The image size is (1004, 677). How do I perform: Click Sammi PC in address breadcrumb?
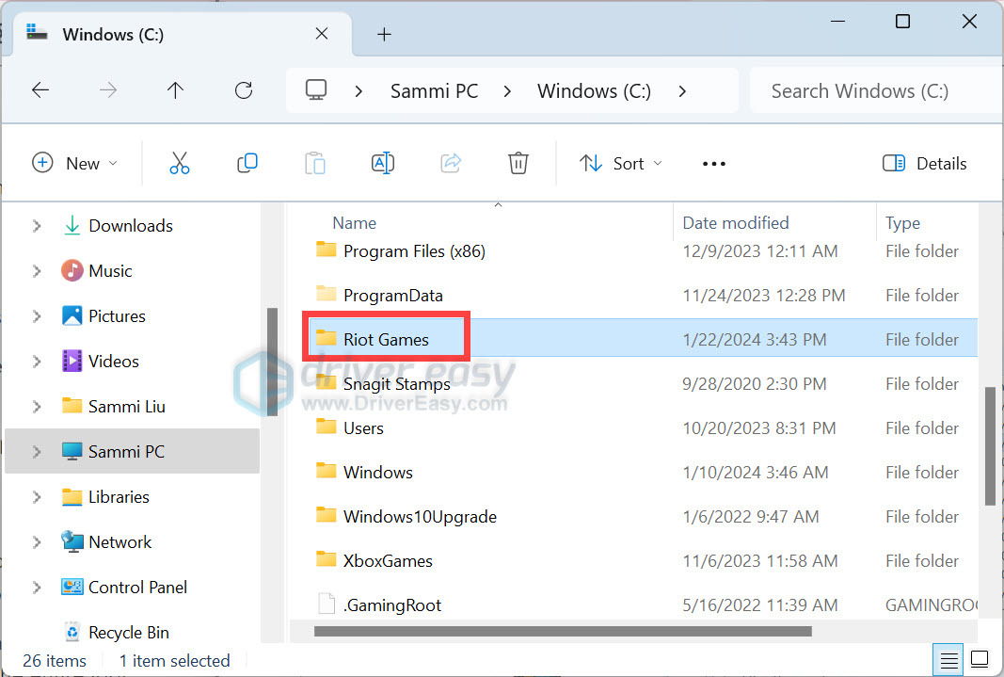[x=434, y=90]
